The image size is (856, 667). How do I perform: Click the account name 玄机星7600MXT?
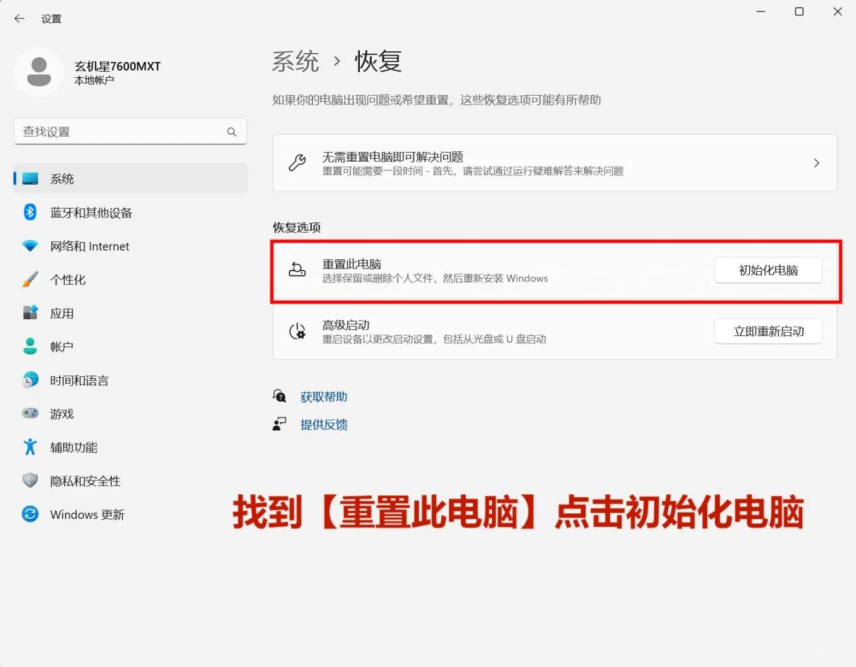(x=117, y=66)
